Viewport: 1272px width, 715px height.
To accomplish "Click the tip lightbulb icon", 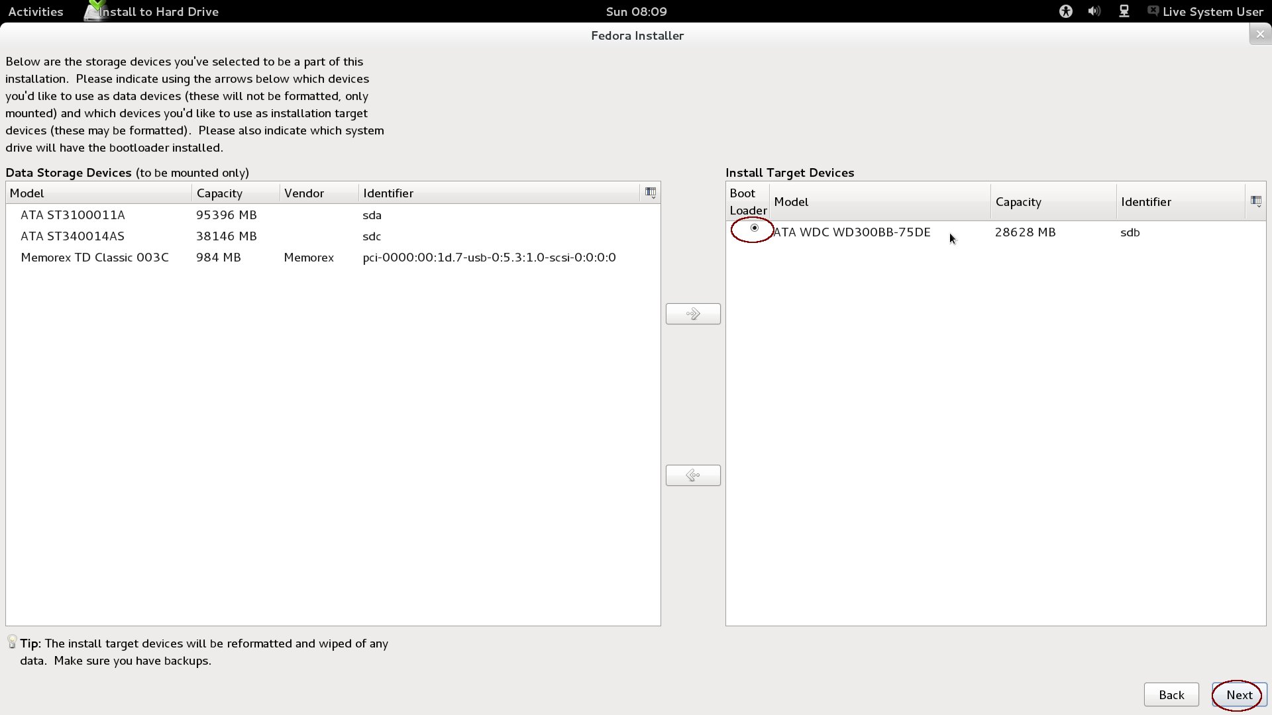I will point(12,642).
